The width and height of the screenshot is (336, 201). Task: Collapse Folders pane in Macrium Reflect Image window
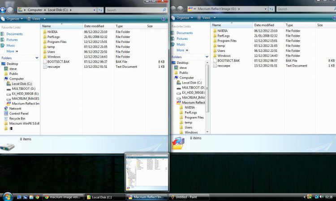(x=207, y=57)
